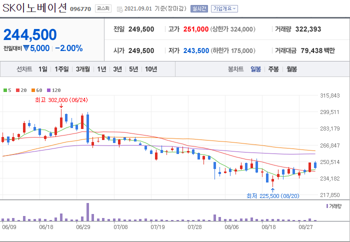
Task: Click the 저가 value 243,500
Action: pos(196,50)
